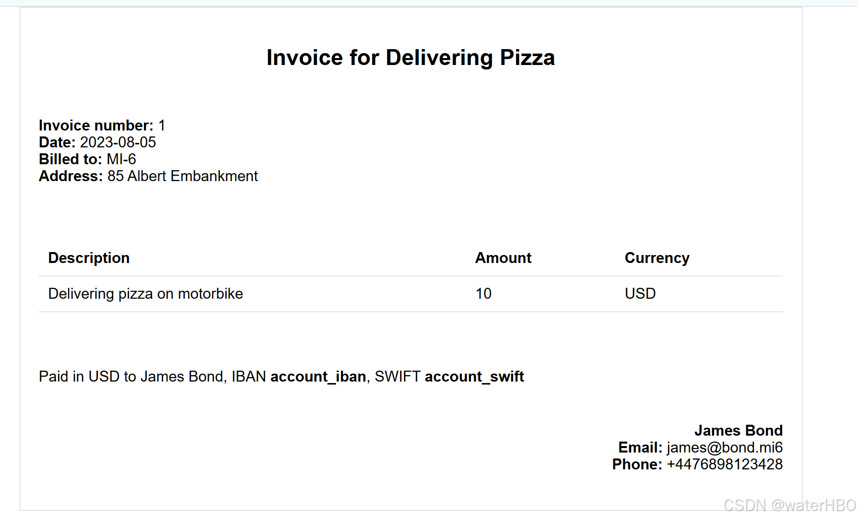
Task: Click the bold account_iban text
Action: [318, 377]
